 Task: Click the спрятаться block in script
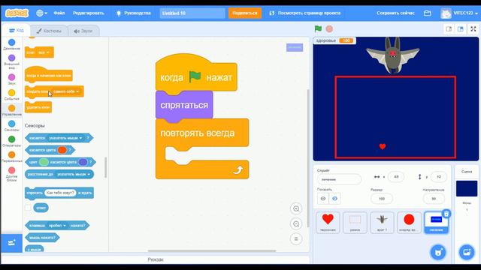(x=184, y=105)
